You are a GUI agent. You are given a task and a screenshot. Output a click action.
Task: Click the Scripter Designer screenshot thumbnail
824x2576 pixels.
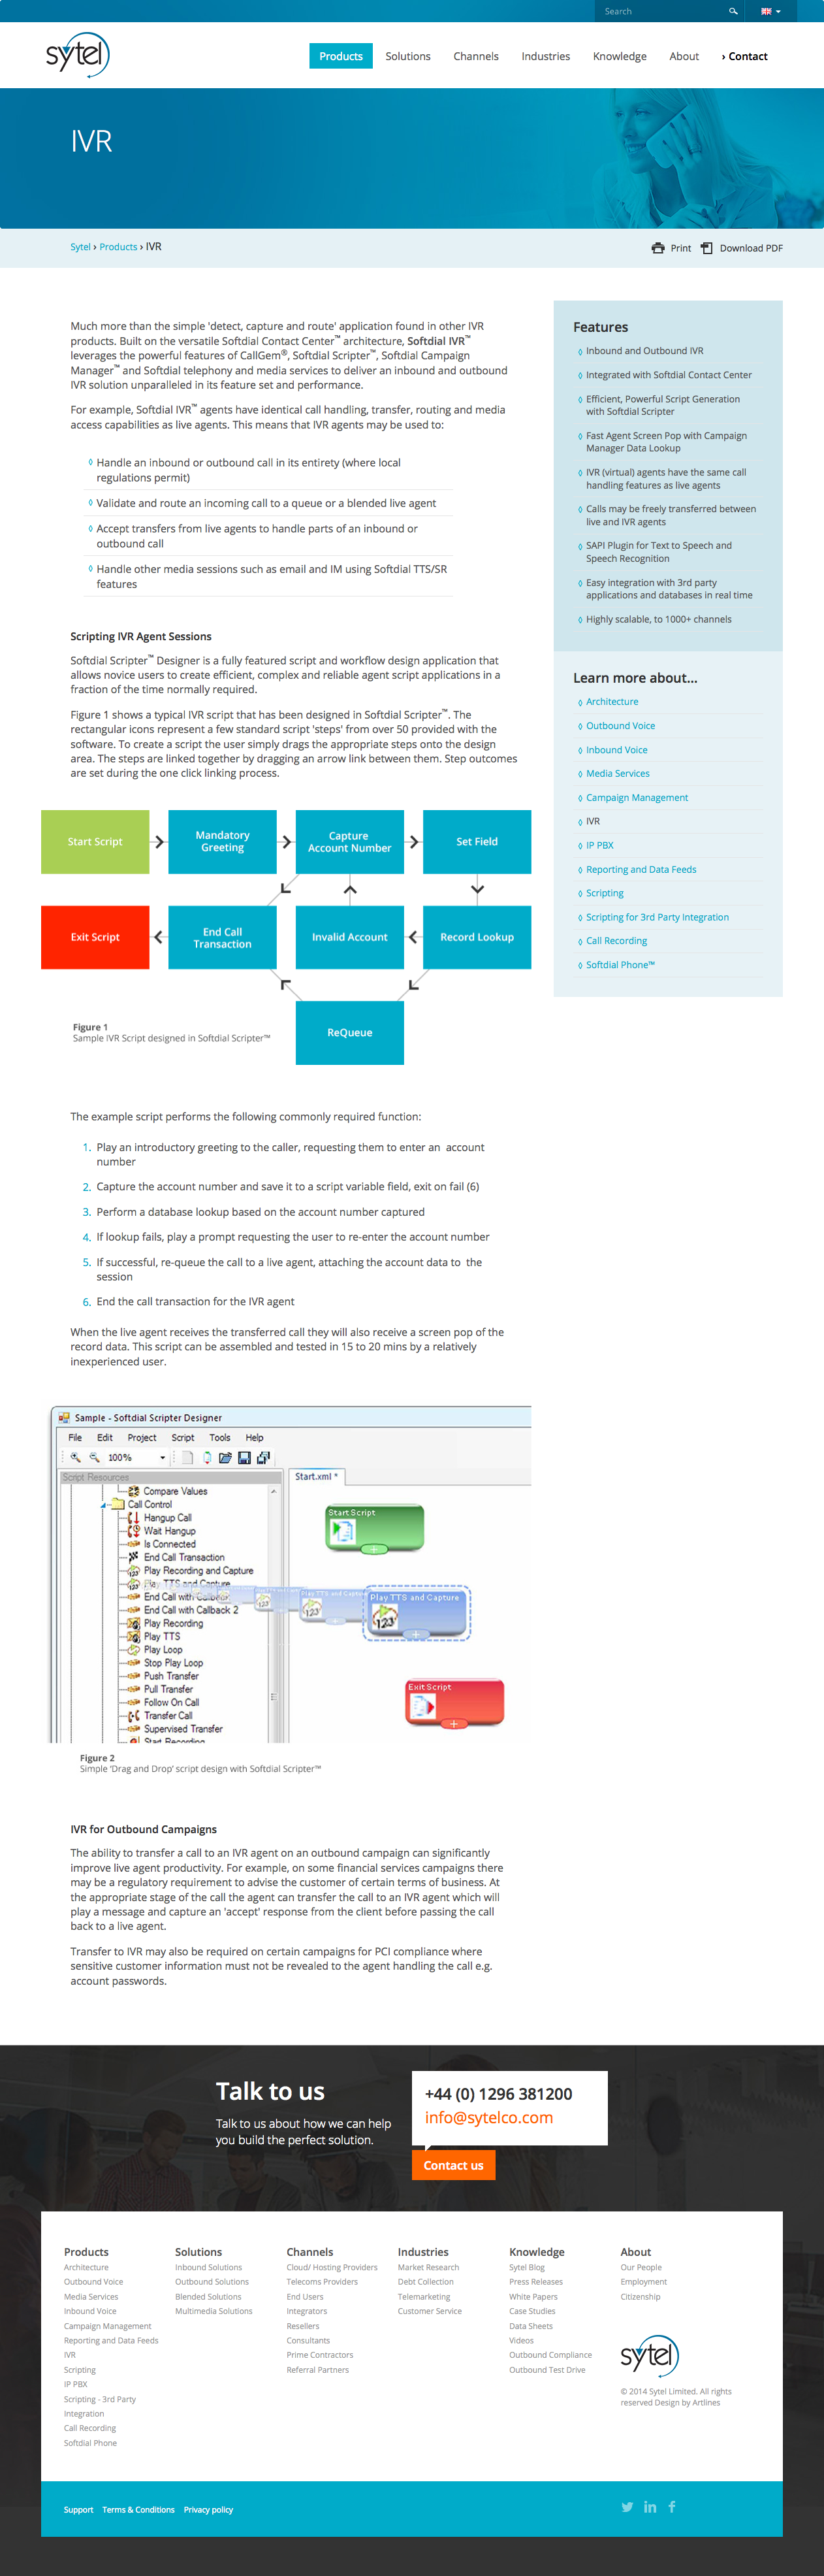click(x=291, y=1575)
